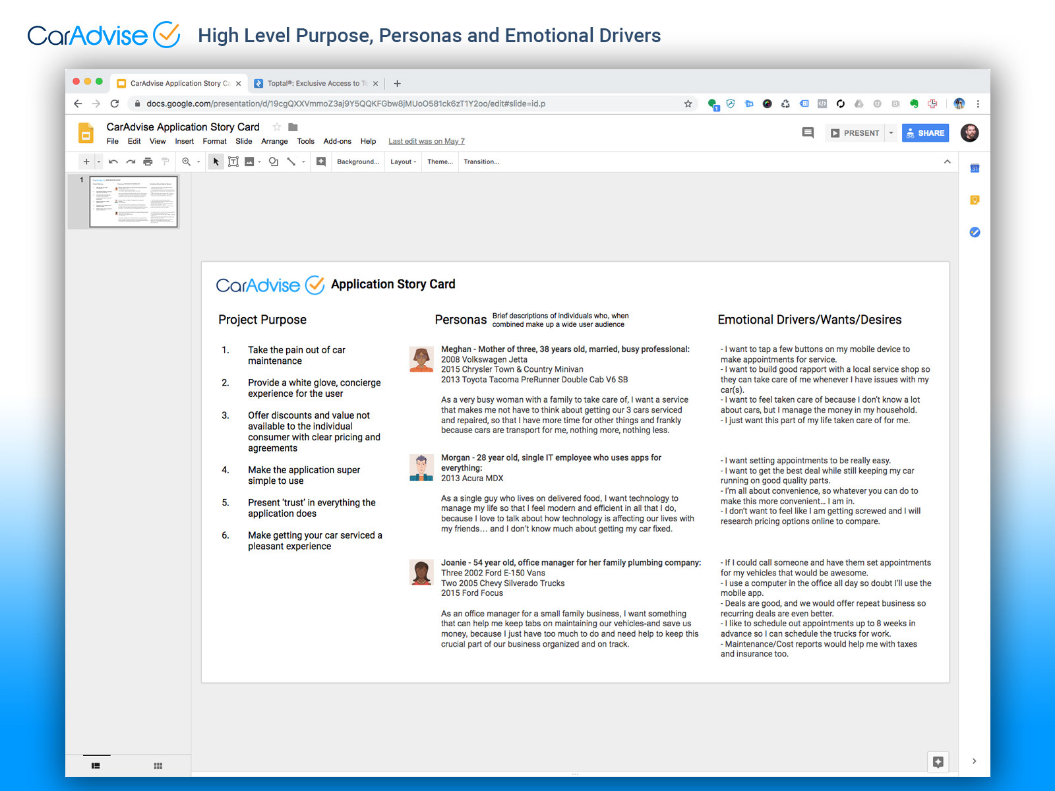Click the Add comment toolbar icon
This screenshot has height=791, width=1055.
tap(321, 161)
